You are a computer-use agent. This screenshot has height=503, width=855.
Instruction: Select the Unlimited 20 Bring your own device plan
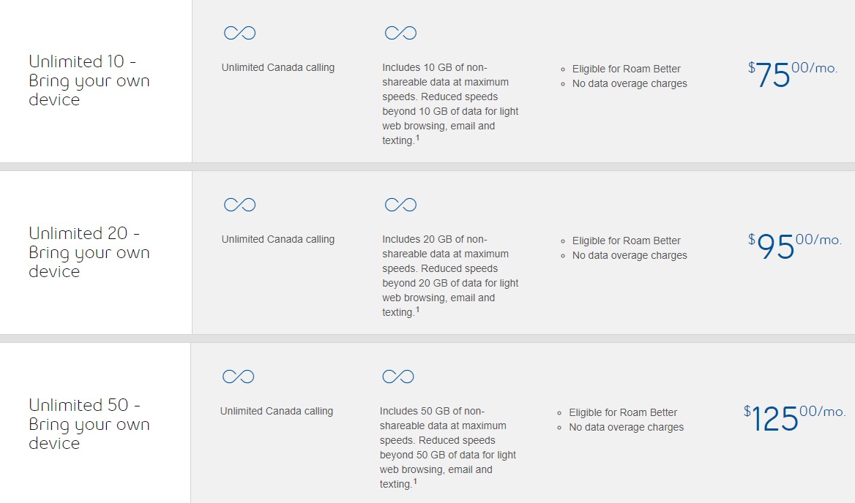(89, 252)
